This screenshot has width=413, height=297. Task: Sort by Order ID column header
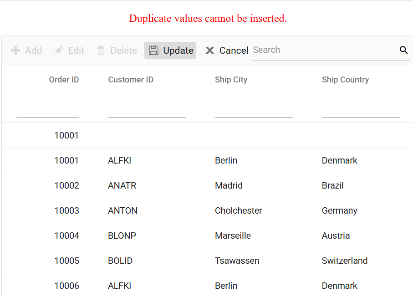[64, 80]
